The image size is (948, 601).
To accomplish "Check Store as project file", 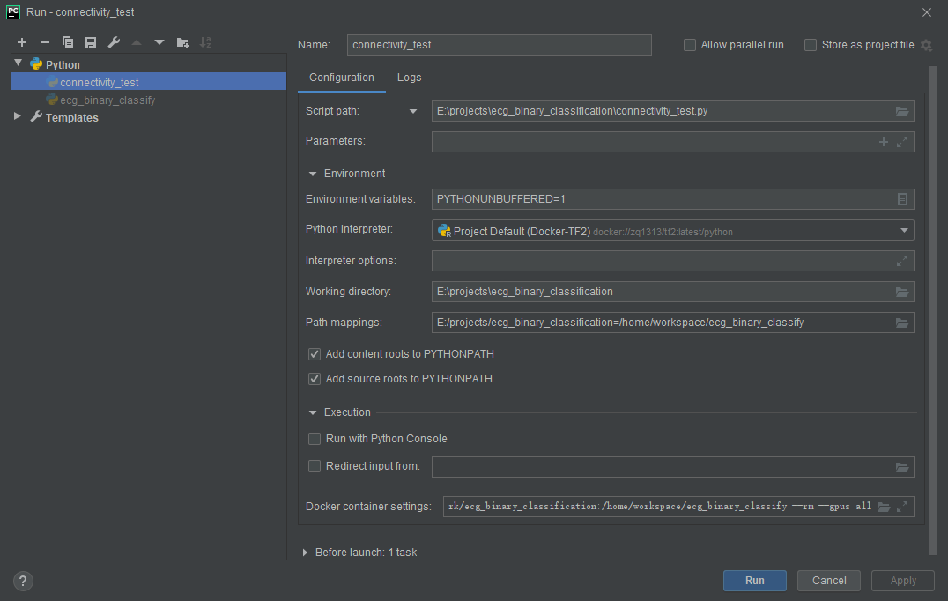I will pyautogui.click(x=810, y=44).
